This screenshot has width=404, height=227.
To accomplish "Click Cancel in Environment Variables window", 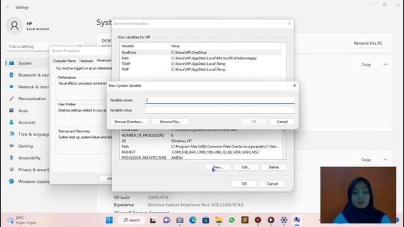I will 272,183.
